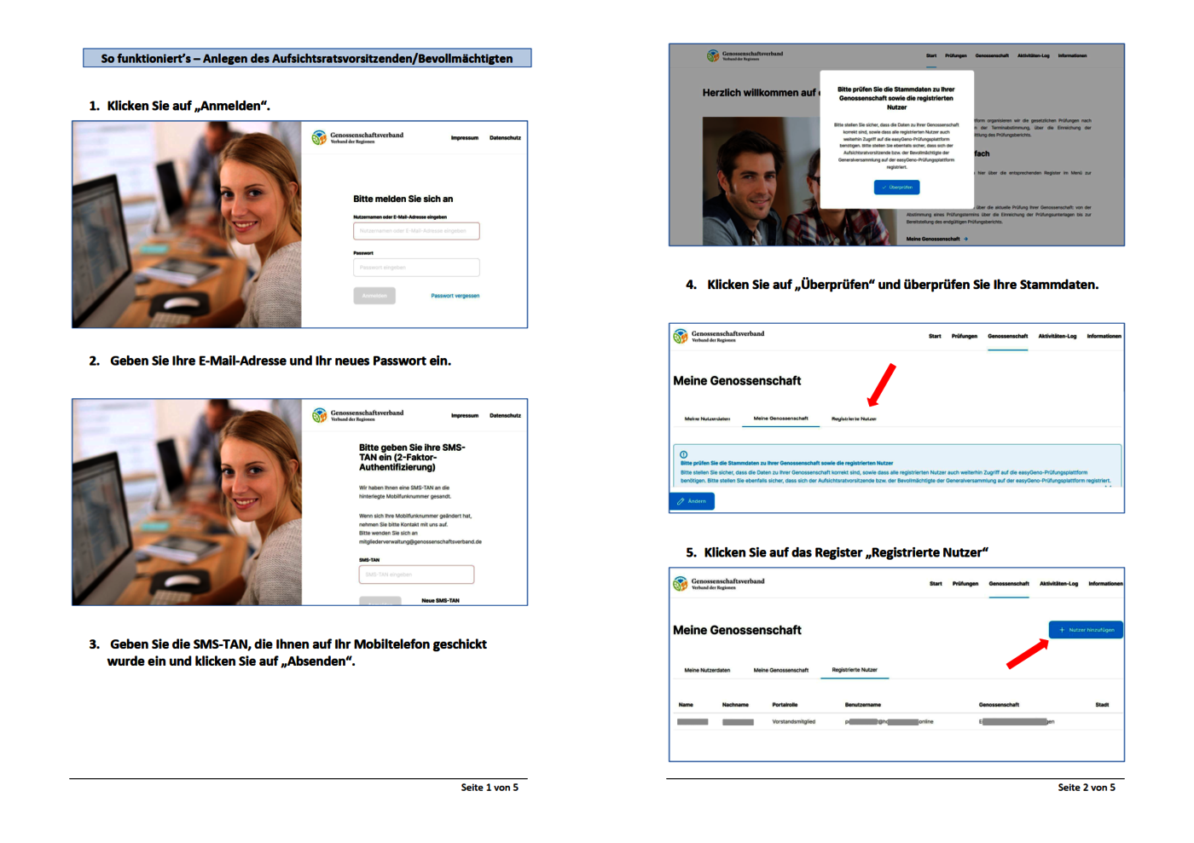1194x843 pixels.
Task: Click the Nachname column header
Action: click(735, 705)
